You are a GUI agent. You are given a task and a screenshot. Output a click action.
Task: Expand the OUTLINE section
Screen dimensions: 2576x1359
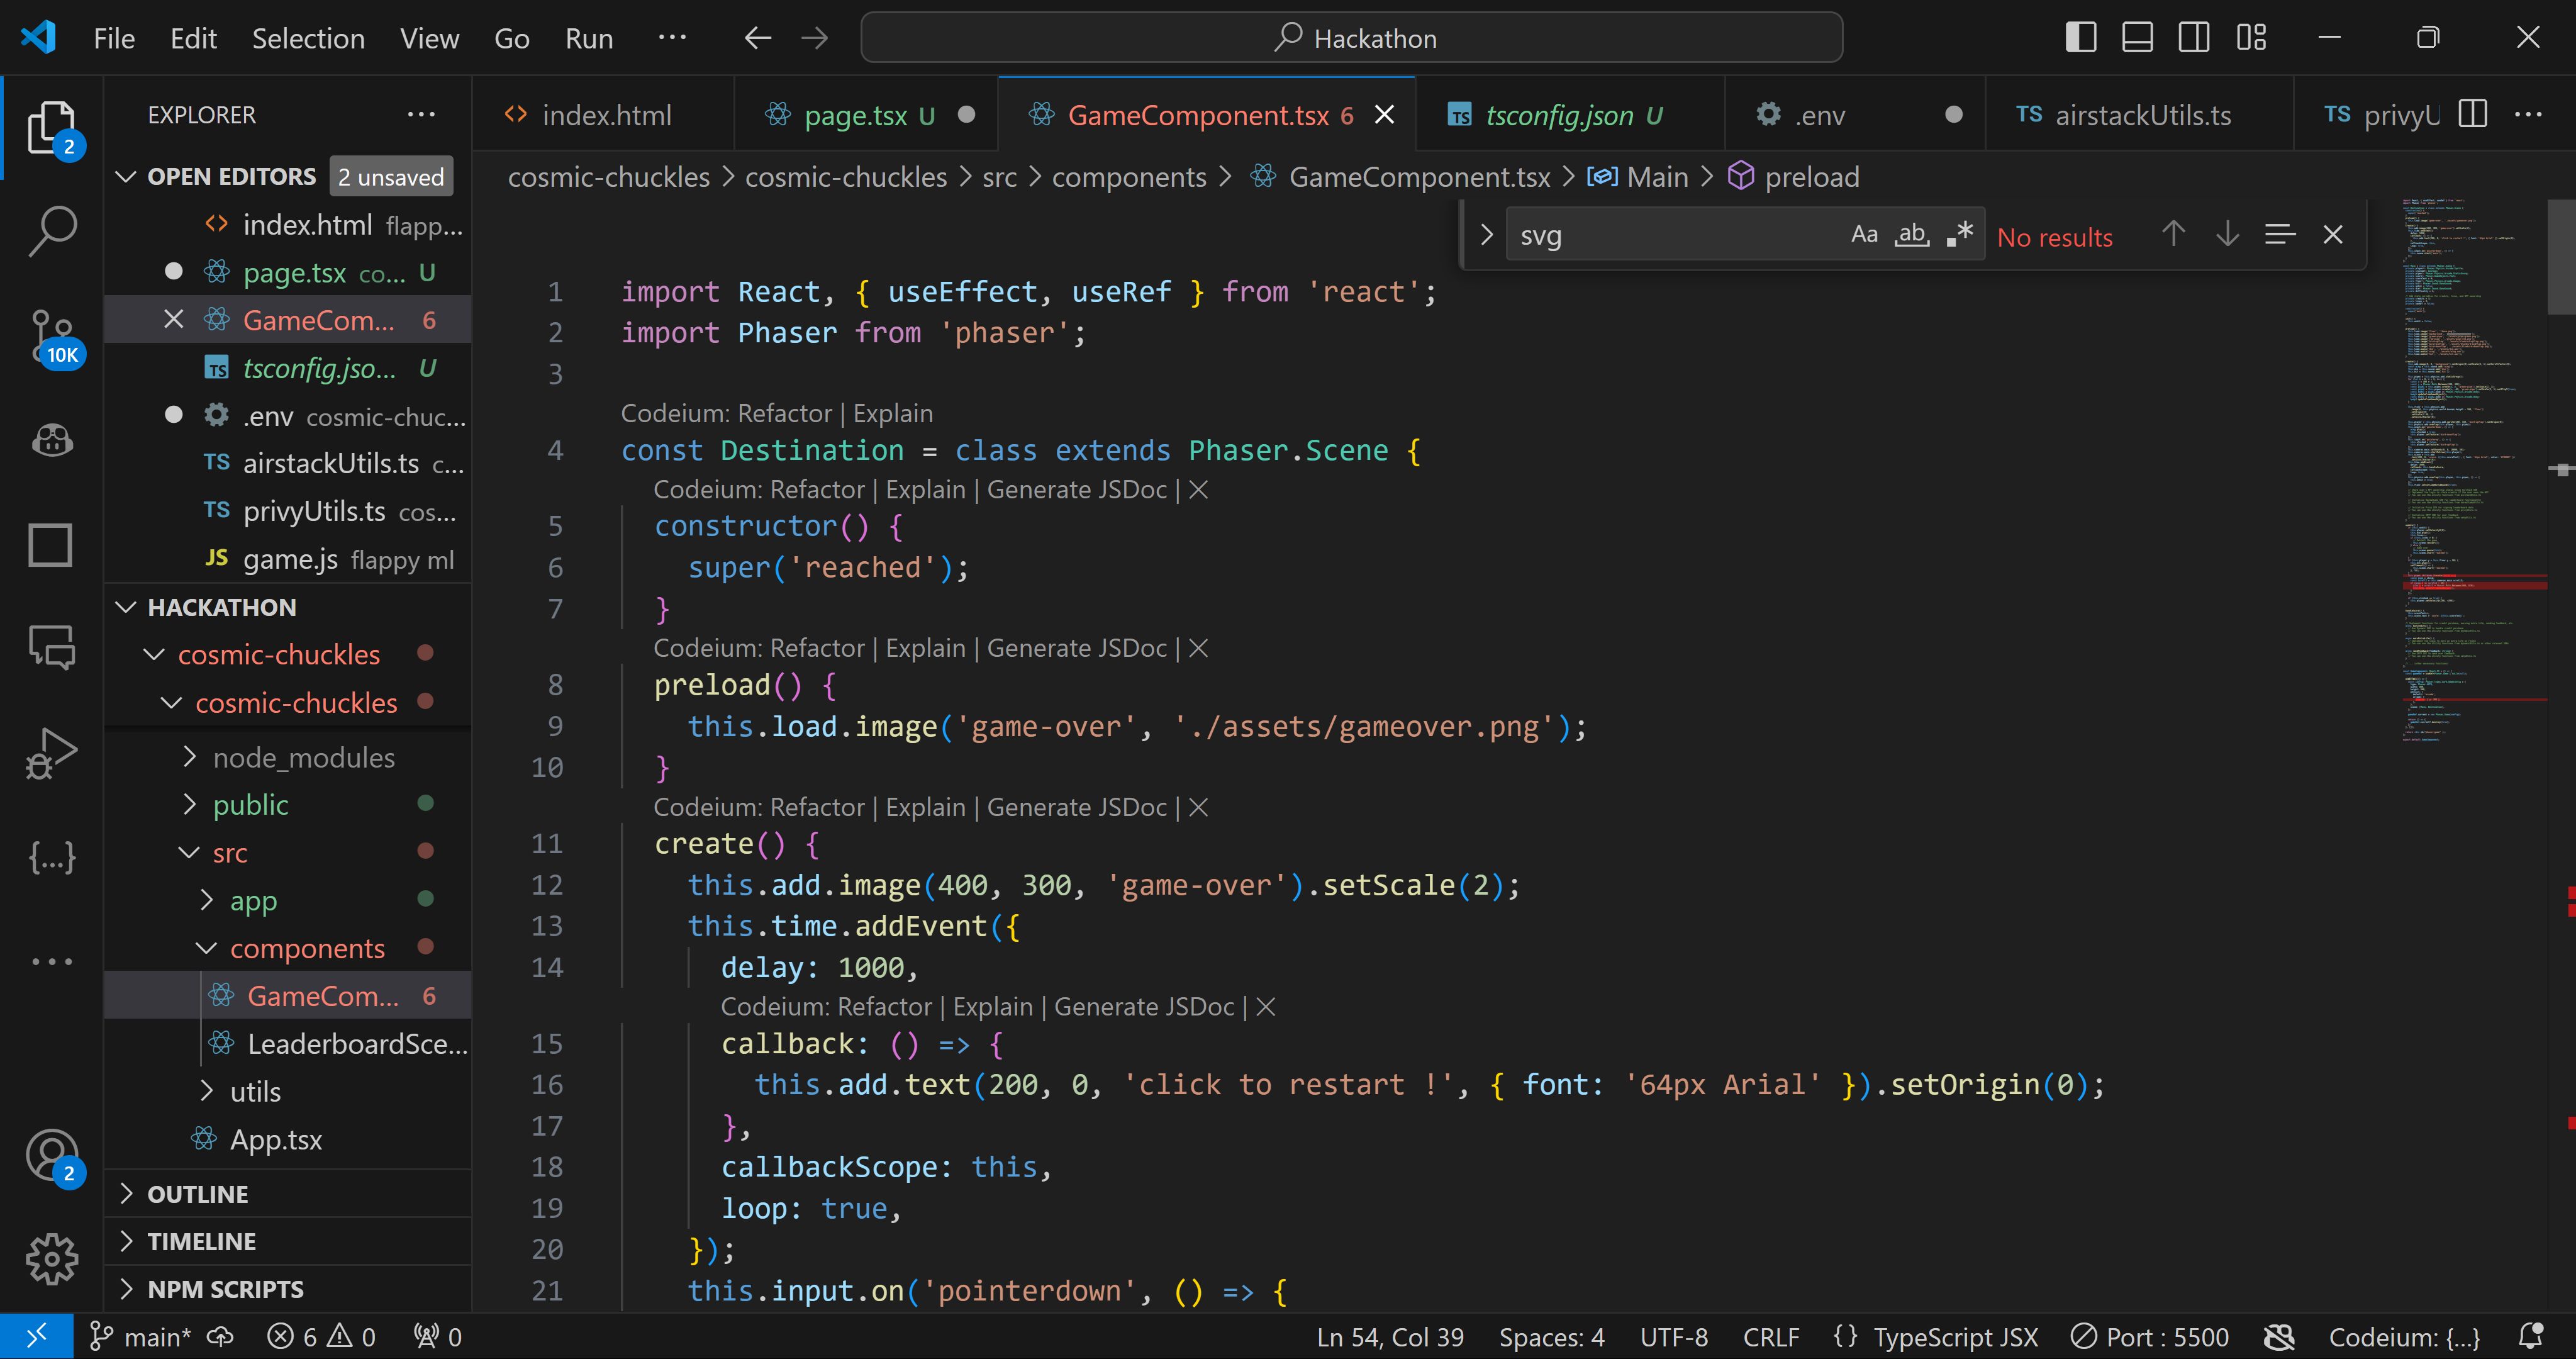tap(126, 1194)
